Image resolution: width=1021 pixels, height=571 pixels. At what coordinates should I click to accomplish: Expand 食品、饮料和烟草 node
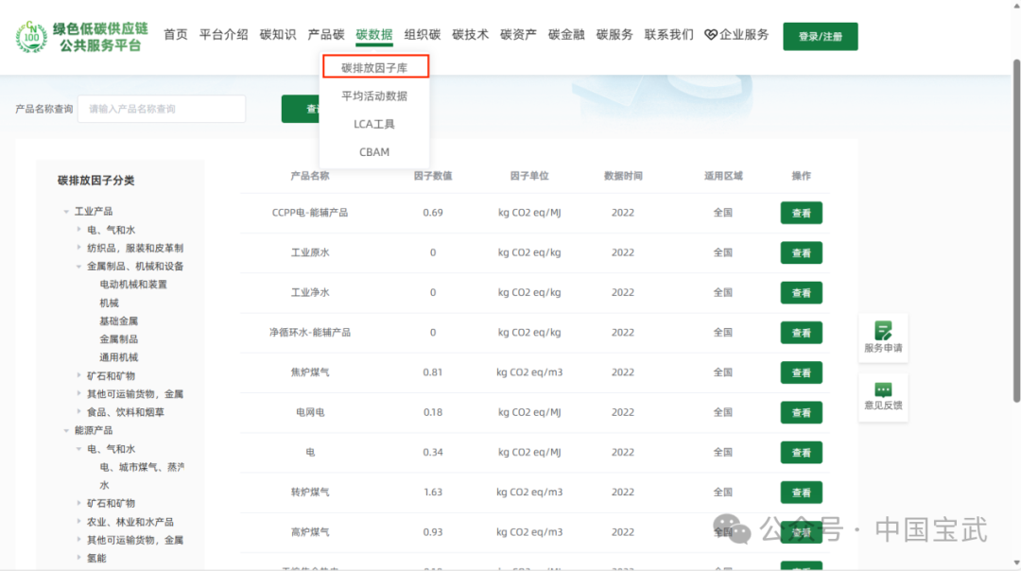pyautogui.click(x=78, y=412)
